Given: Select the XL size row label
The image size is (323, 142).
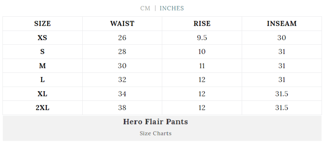Looking at the screenshot, I should coord(42,94).
